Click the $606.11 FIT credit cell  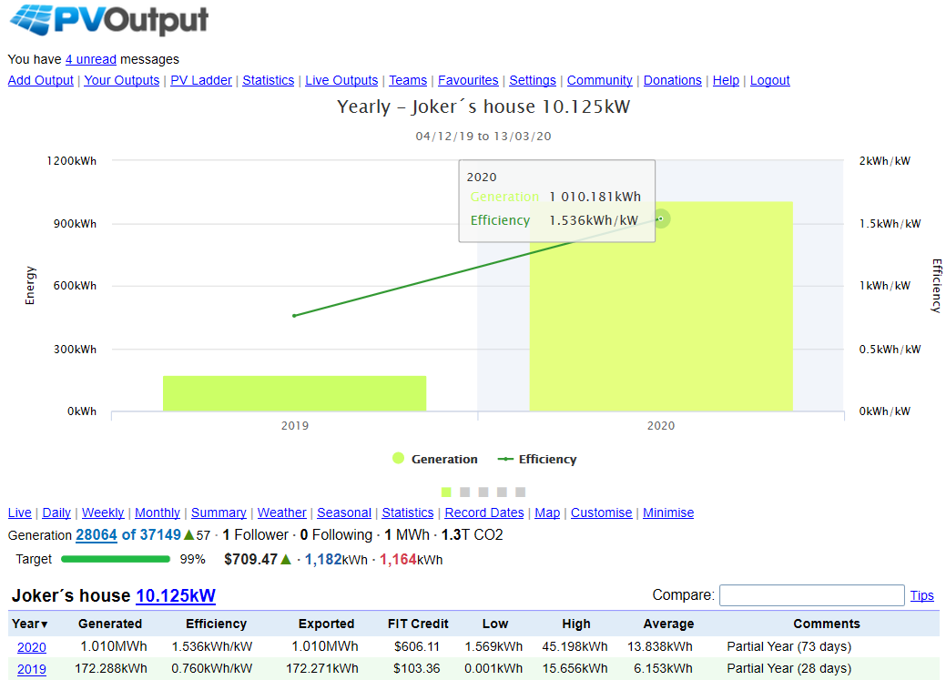[417, 647]
